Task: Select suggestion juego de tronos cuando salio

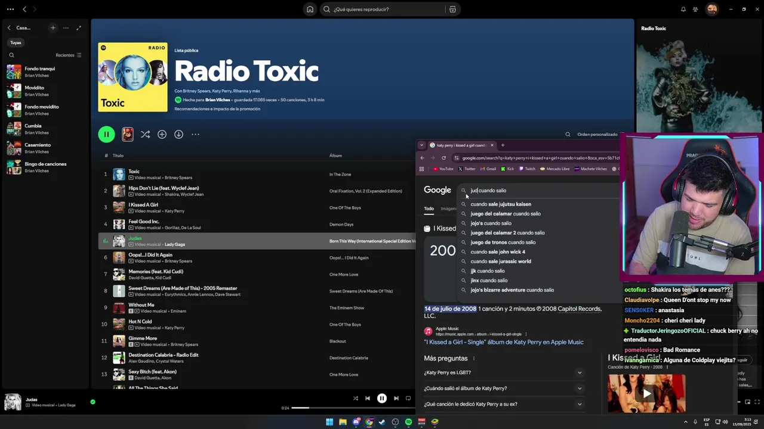Action: click(503, 242)
